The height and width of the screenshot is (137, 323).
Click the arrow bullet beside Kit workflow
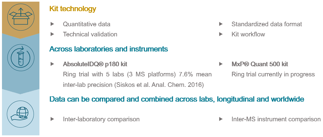point(220,34)
